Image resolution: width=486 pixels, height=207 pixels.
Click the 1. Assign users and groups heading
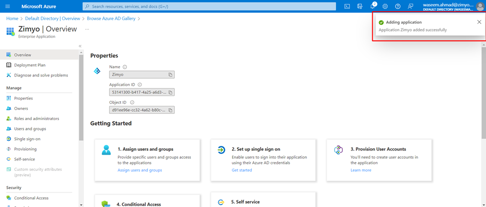coord(145,149)
